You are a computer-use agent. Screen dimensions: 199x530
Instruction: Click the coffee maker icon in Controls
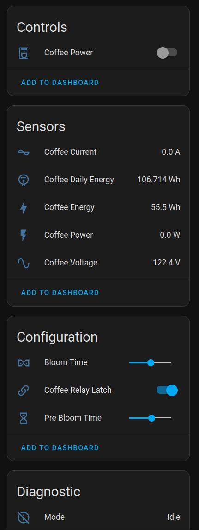point(23,53)
